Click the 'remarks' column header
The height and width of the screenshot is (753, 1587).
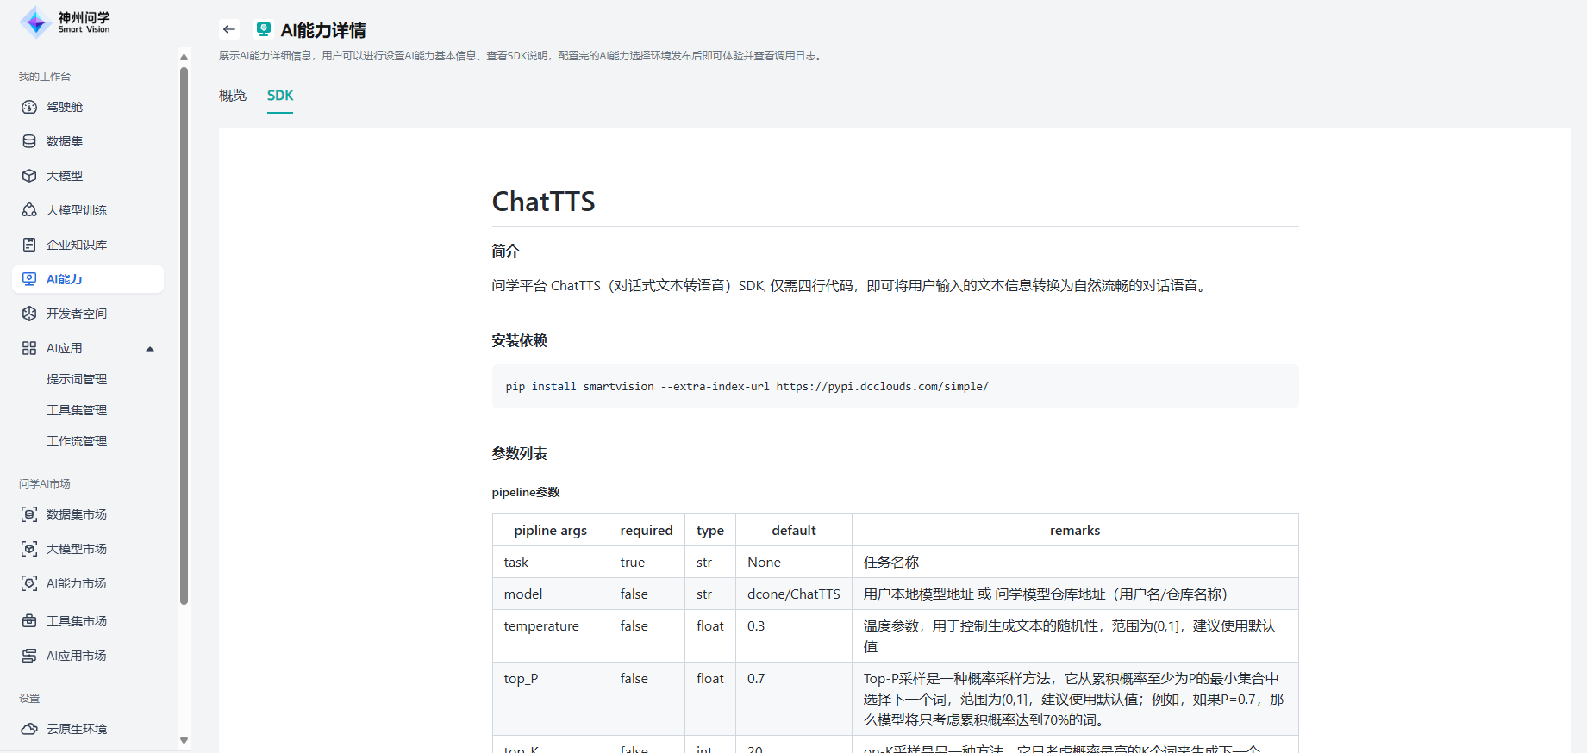point(1075,530)
